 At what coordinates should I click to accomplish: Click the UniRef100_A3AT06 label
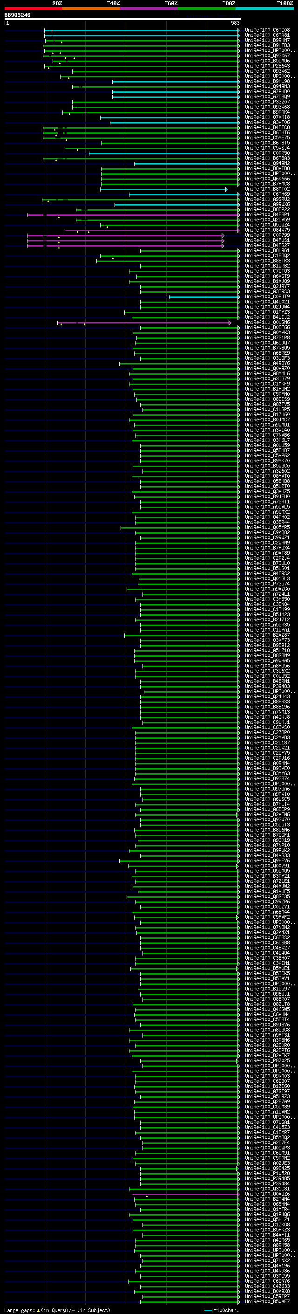(x=267, y=123)
